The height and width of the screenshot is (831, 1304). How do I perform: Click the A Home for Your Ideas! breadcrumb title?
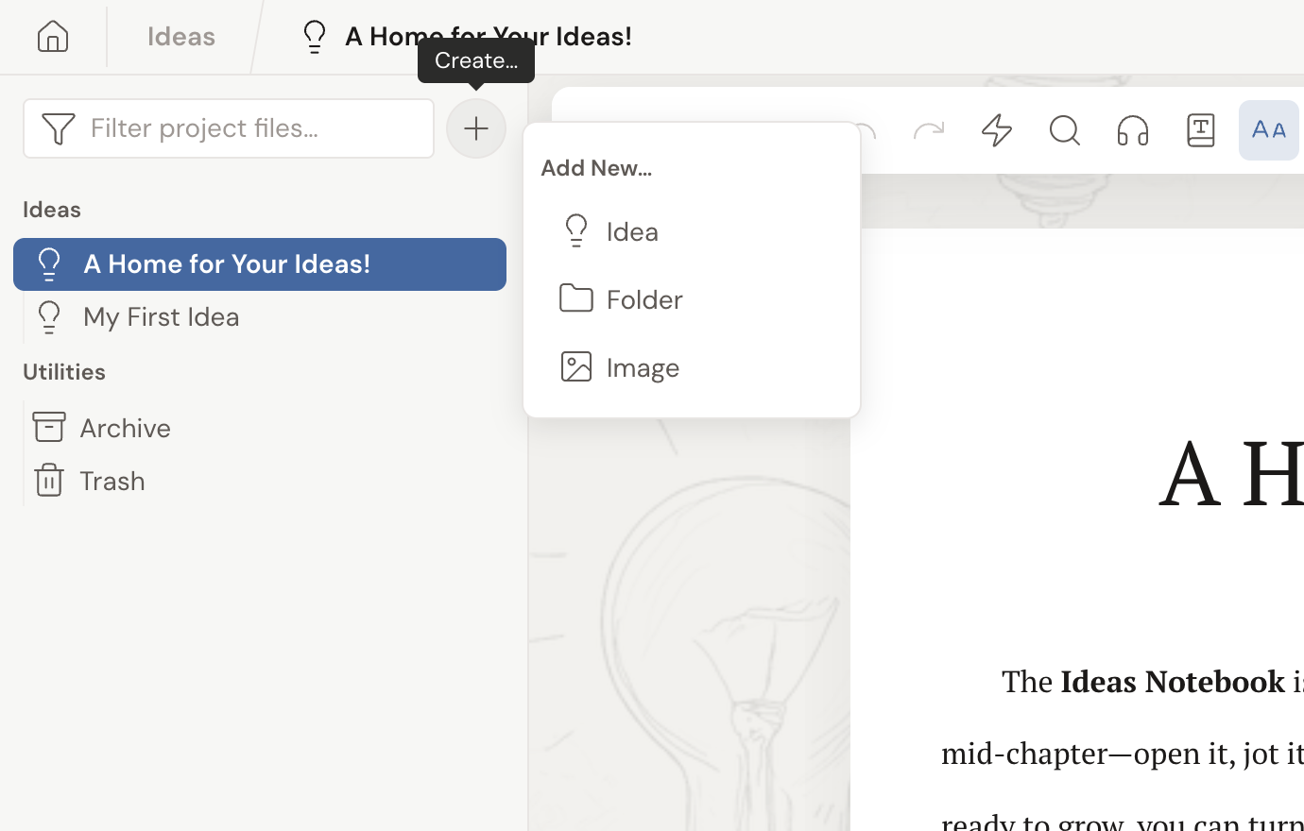point(489,36)
